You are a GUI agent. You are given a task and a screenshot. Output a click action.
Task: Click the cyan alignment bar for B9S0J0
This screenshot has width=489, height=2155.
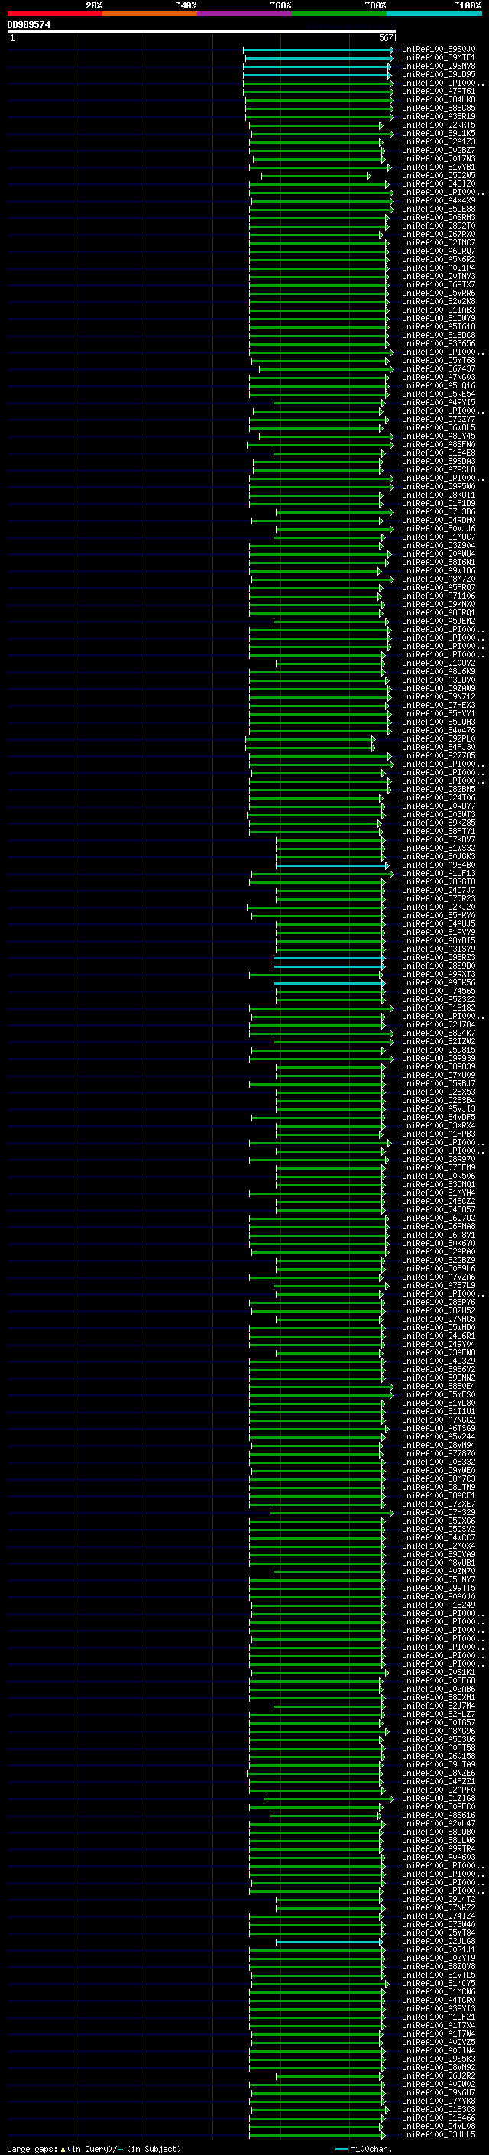click(x=319, y=50)
